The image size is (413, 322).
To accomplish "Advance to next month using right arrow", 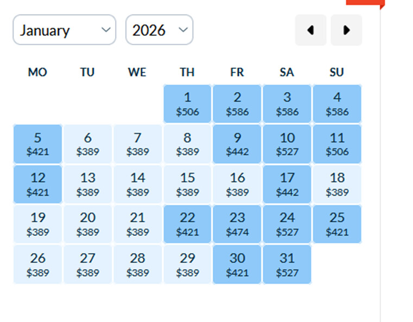I will [x=346, y=30].
